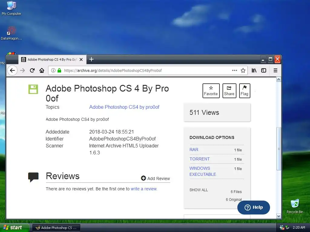Download the WINDOWS EXECUTABLE option
The width and height of the screenshot is (310, 232).
pos(203,171)
